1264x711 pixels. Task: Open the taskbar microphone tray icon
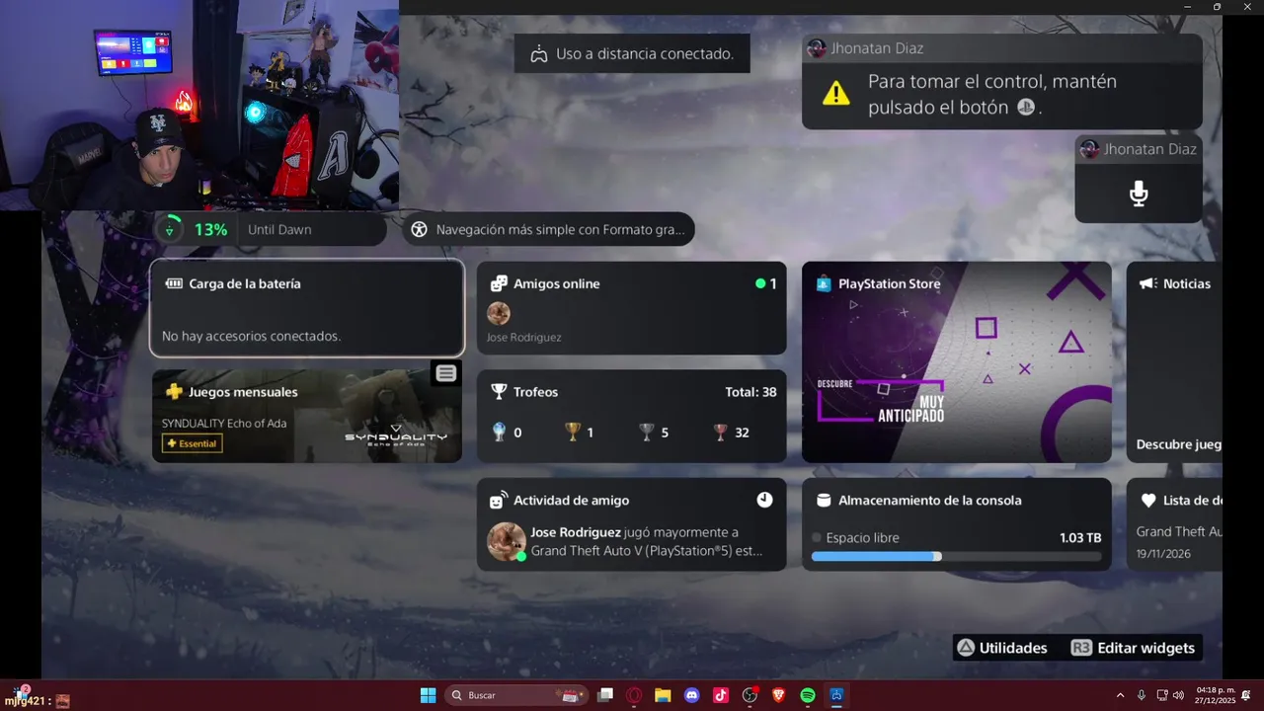[1142, 695]
